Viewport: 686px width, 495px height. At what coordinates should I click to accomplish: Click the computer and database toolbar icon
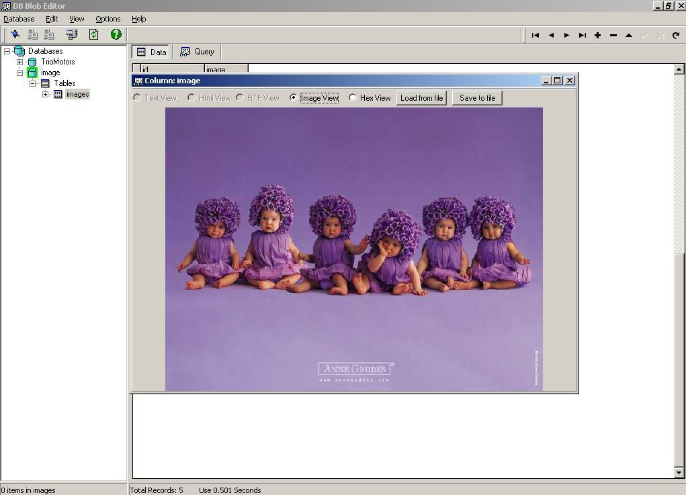[72, 34]
